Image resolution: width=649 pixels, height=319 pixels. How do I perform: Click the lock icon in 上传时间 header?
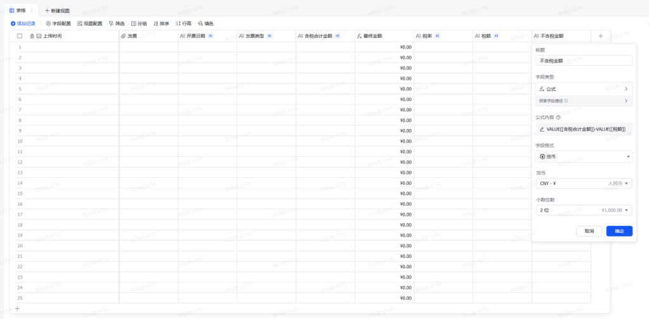(32, 36)
